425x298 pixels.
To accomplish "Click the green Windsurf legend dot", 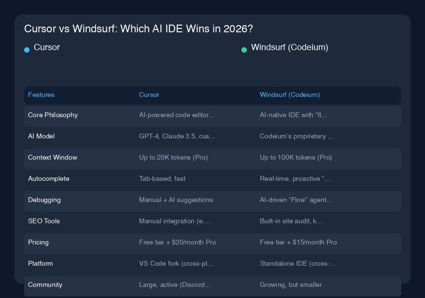I will pos(244,50).
